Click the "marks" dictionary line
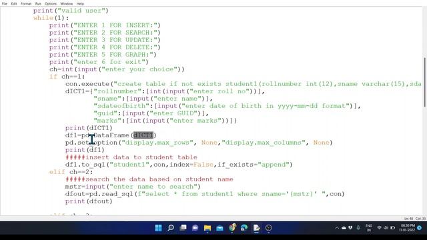The image size is (427, 240). (165, 121)
